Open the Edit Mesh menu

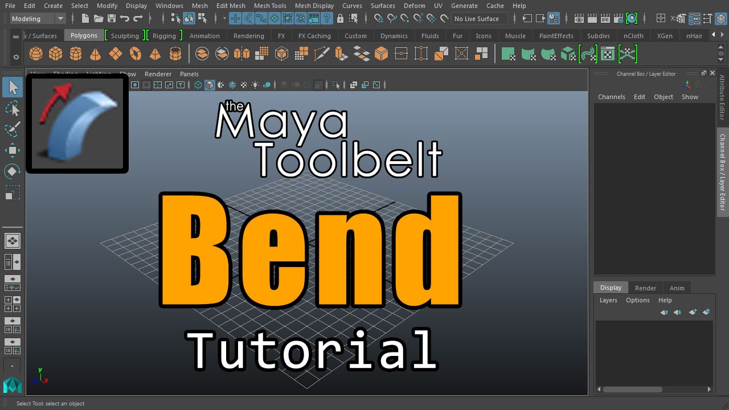click(231, 6)
